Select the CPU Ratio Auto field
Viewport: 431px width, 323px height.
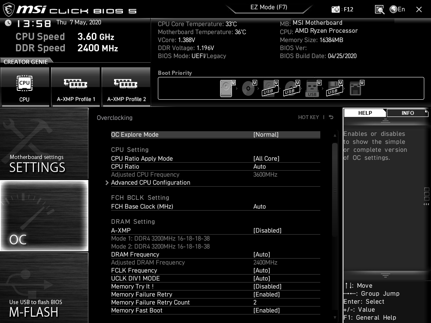pyautogui.click(x=260, y=167)
